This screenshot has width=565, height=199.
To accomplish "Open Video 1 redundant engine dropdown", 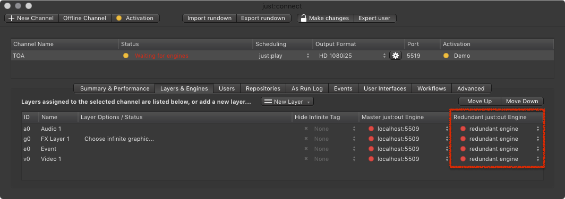I will click(501, 159).
